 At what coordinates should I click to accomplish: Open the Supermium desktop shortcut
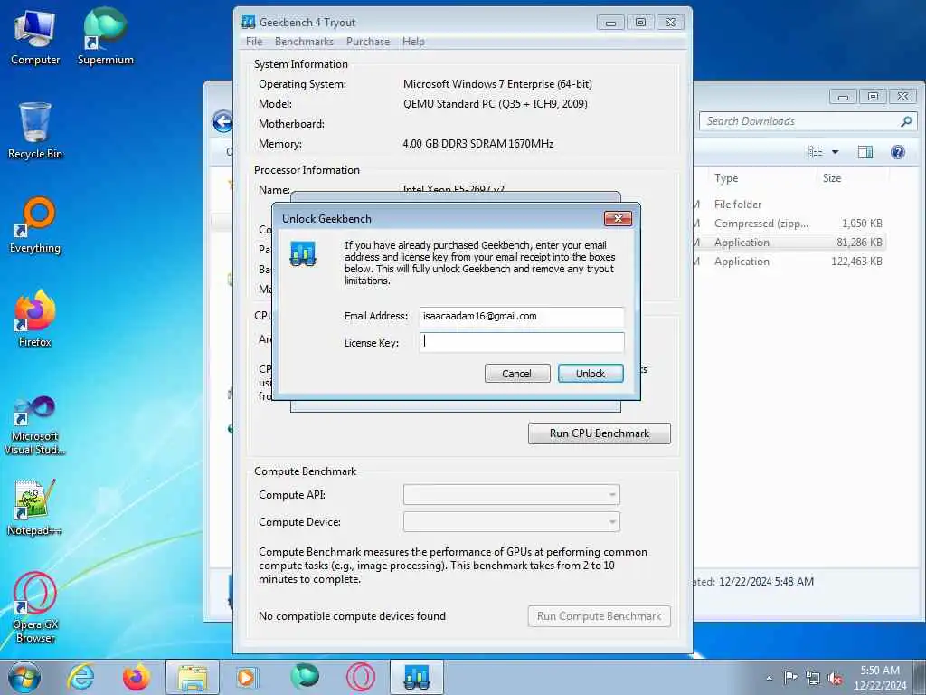coord(105,38)
